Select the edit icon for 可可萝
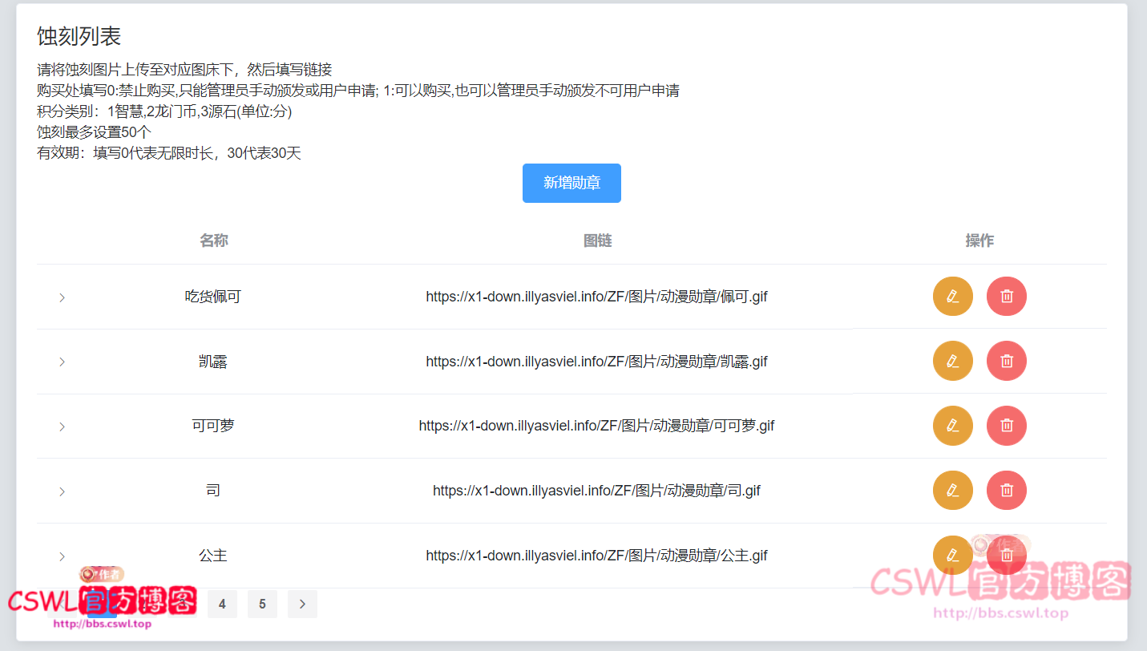The width and height of the screenshot is (1147, 651). 952,425
